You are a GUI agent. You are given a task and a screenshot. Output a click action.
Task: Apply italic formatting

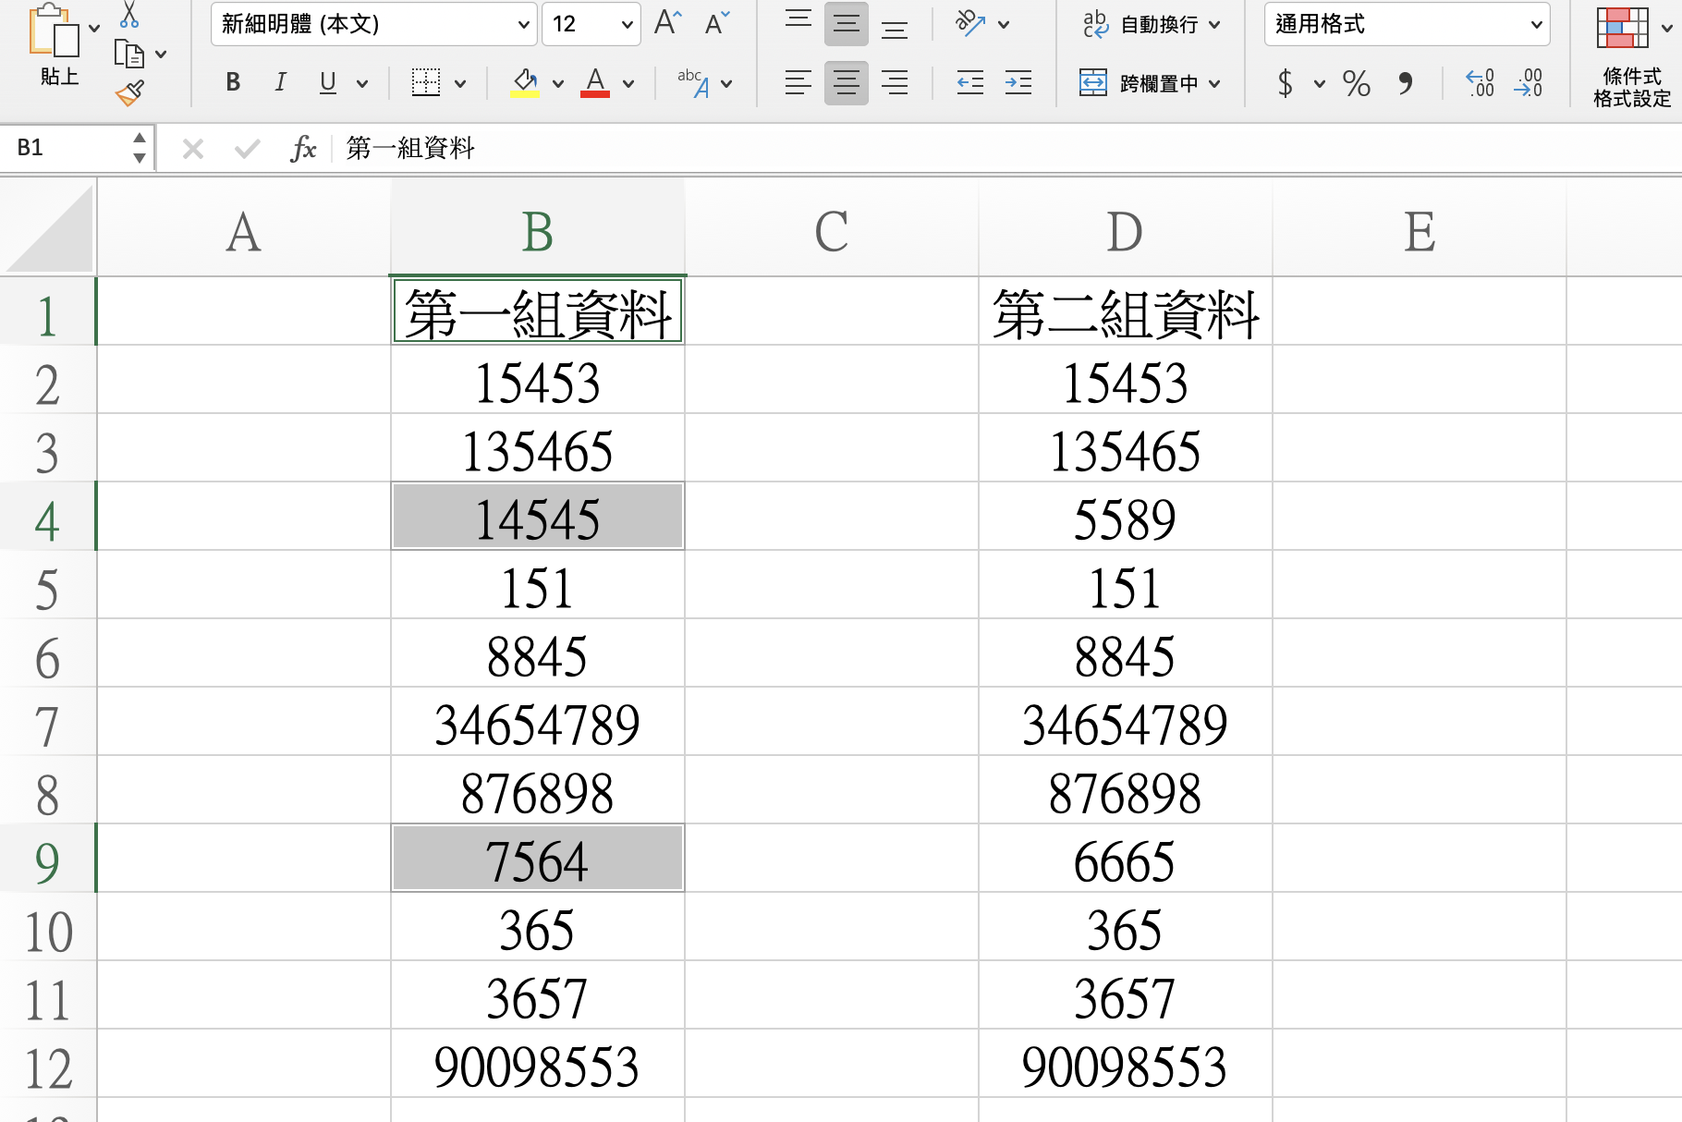coord(280,82)
